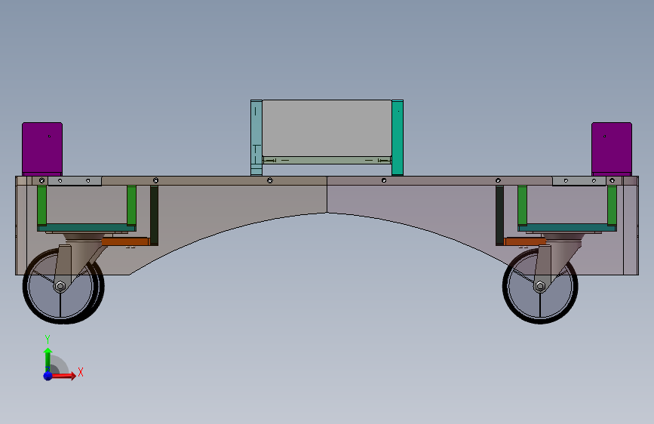
Task: Select the left purple block on cart
Action: pos(42,149)
